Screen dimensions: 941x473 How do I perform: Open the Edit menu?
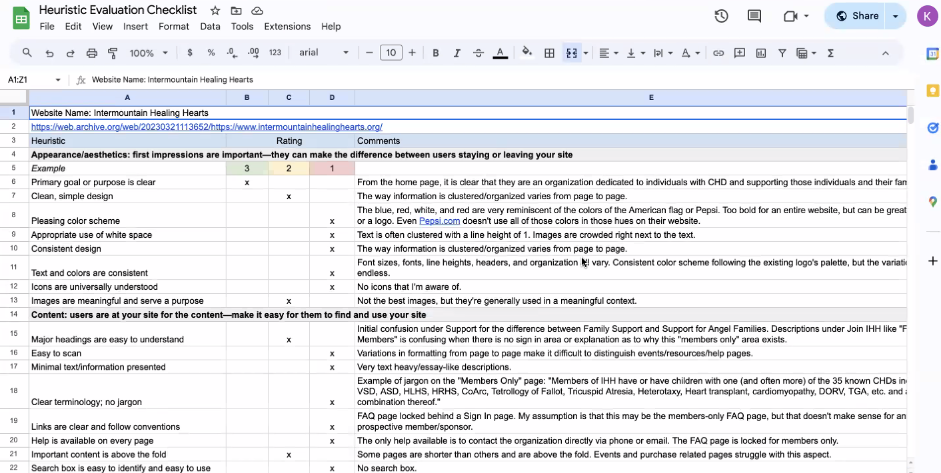(x=73, y=27)
